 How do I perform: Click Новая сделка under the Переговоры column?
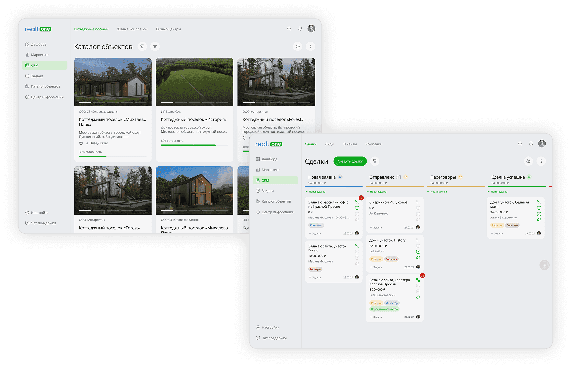click(x=438, y=192)
